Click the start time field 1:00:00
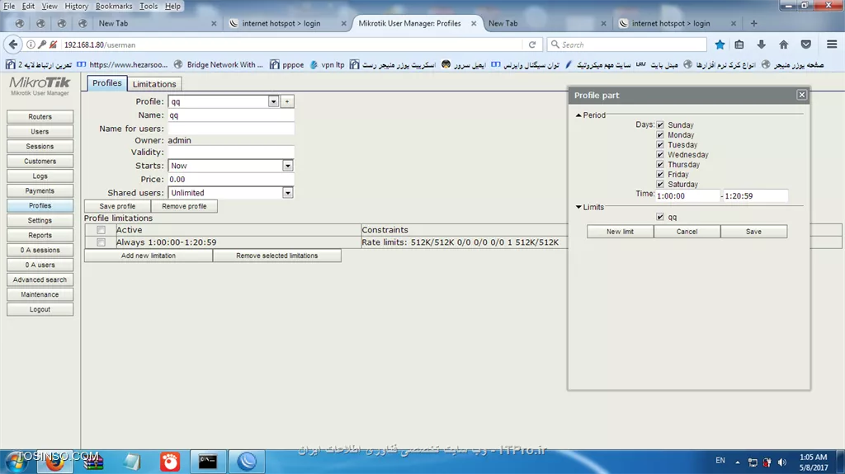845x474 pixels. [x=687, y=196]
